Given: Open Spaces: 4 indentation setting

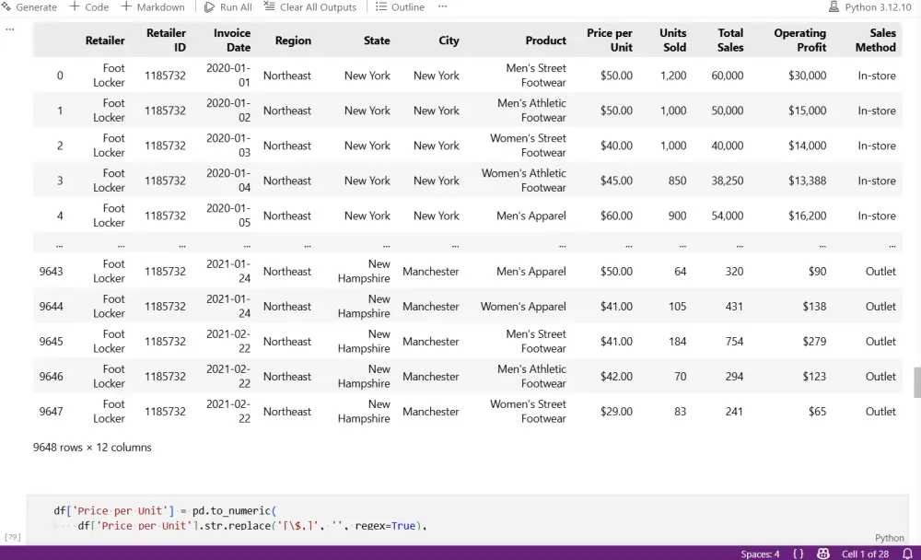Looking at the screenshot, I should click(760, 554).
